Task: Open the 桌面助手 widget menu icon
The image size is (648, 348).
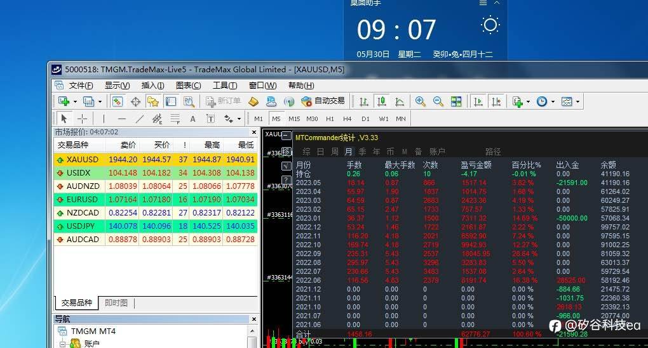Action: [483, 3]
